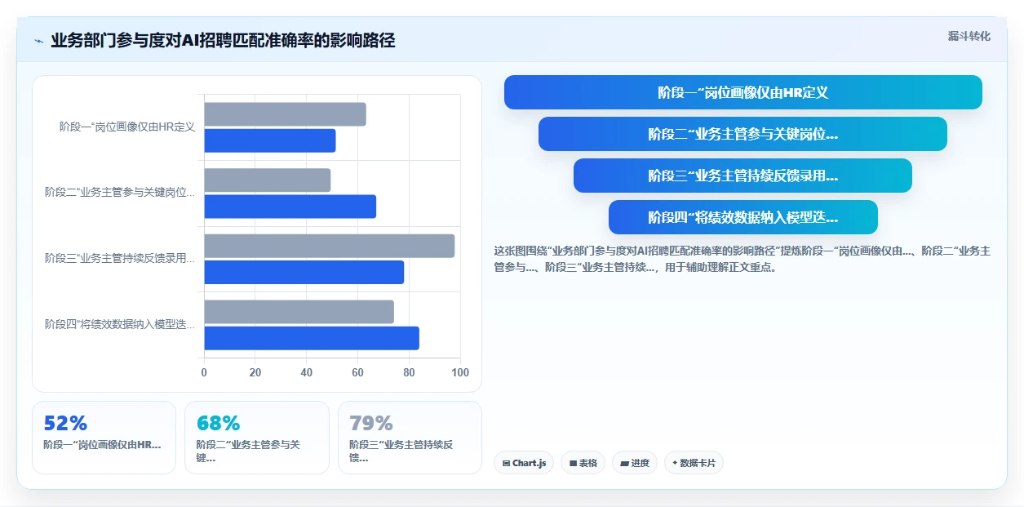1024x507 pixels.
Task: Click the 表格 tag icon
Action: [573, 463]
